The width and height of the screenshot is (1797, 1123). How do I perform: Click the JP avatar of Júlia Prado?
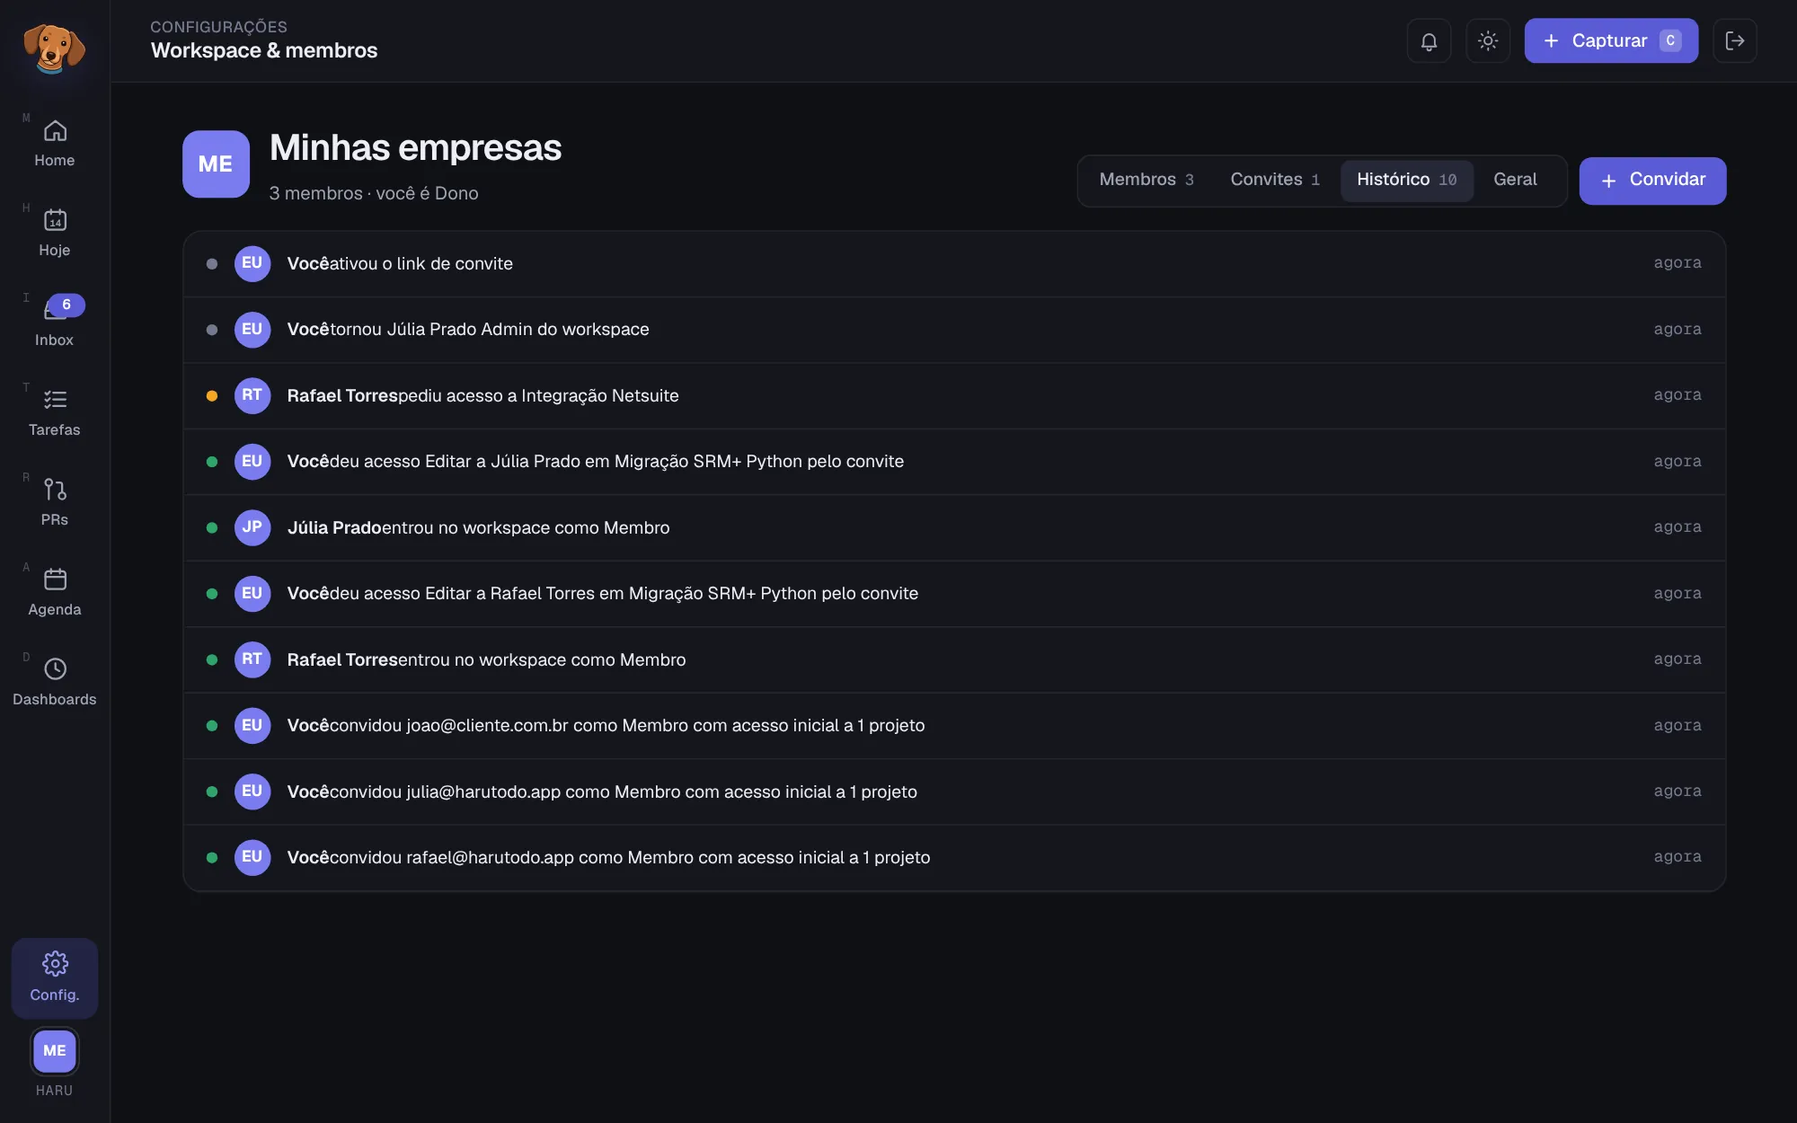252,527
